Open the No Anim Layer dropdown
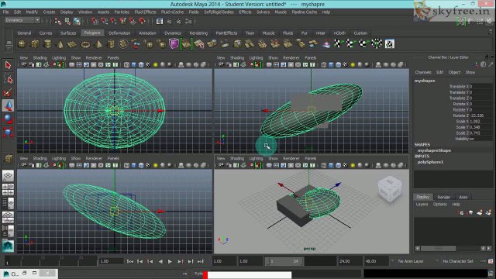 [411, 261]
